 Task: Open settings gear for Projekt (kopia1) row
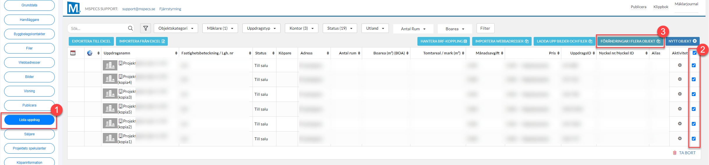click(680, 139)
